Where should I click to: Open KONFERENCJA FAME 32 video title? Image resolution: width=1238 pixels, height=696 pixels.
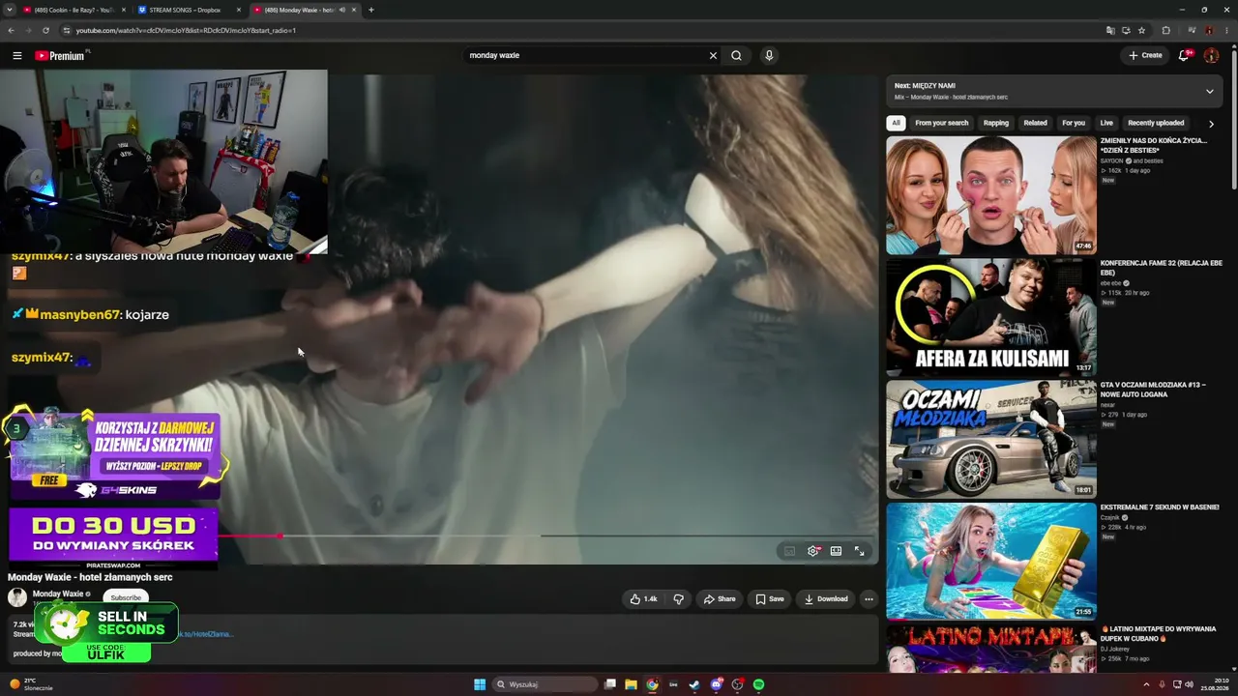click(x=1162, y=267)
